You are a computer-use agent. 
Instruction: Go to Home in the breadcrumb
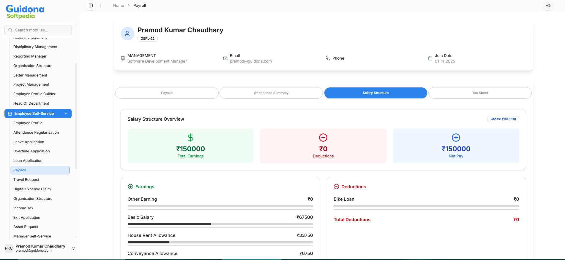click(x=119, y=6)
